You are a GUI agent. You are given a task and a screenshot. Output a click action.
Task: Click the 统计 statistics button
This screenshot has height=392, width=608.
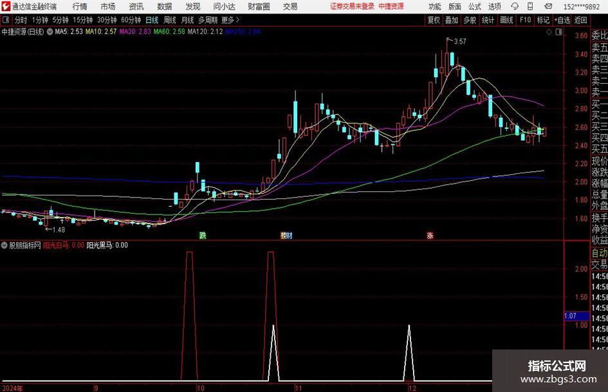coord(488,20)
